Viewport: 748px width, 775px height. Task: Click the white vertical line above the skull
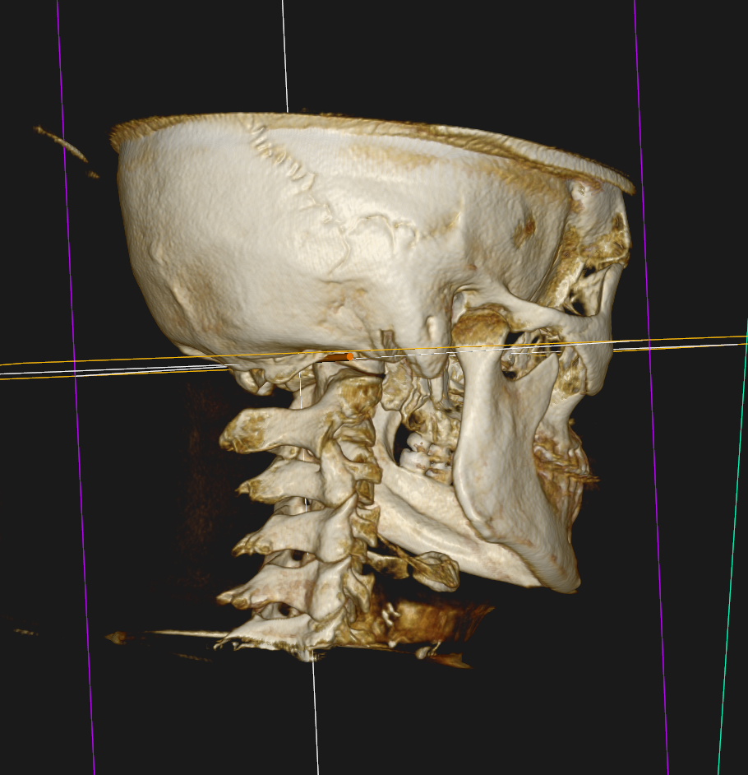coord(285,56)
